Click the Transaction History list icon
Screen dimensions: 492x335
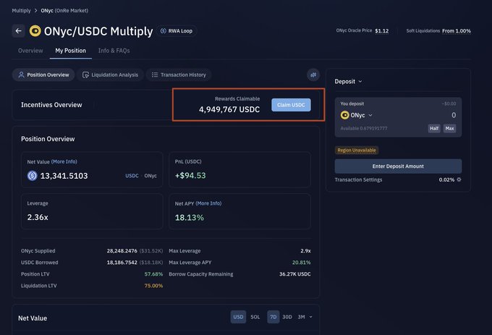pos(155,75)
